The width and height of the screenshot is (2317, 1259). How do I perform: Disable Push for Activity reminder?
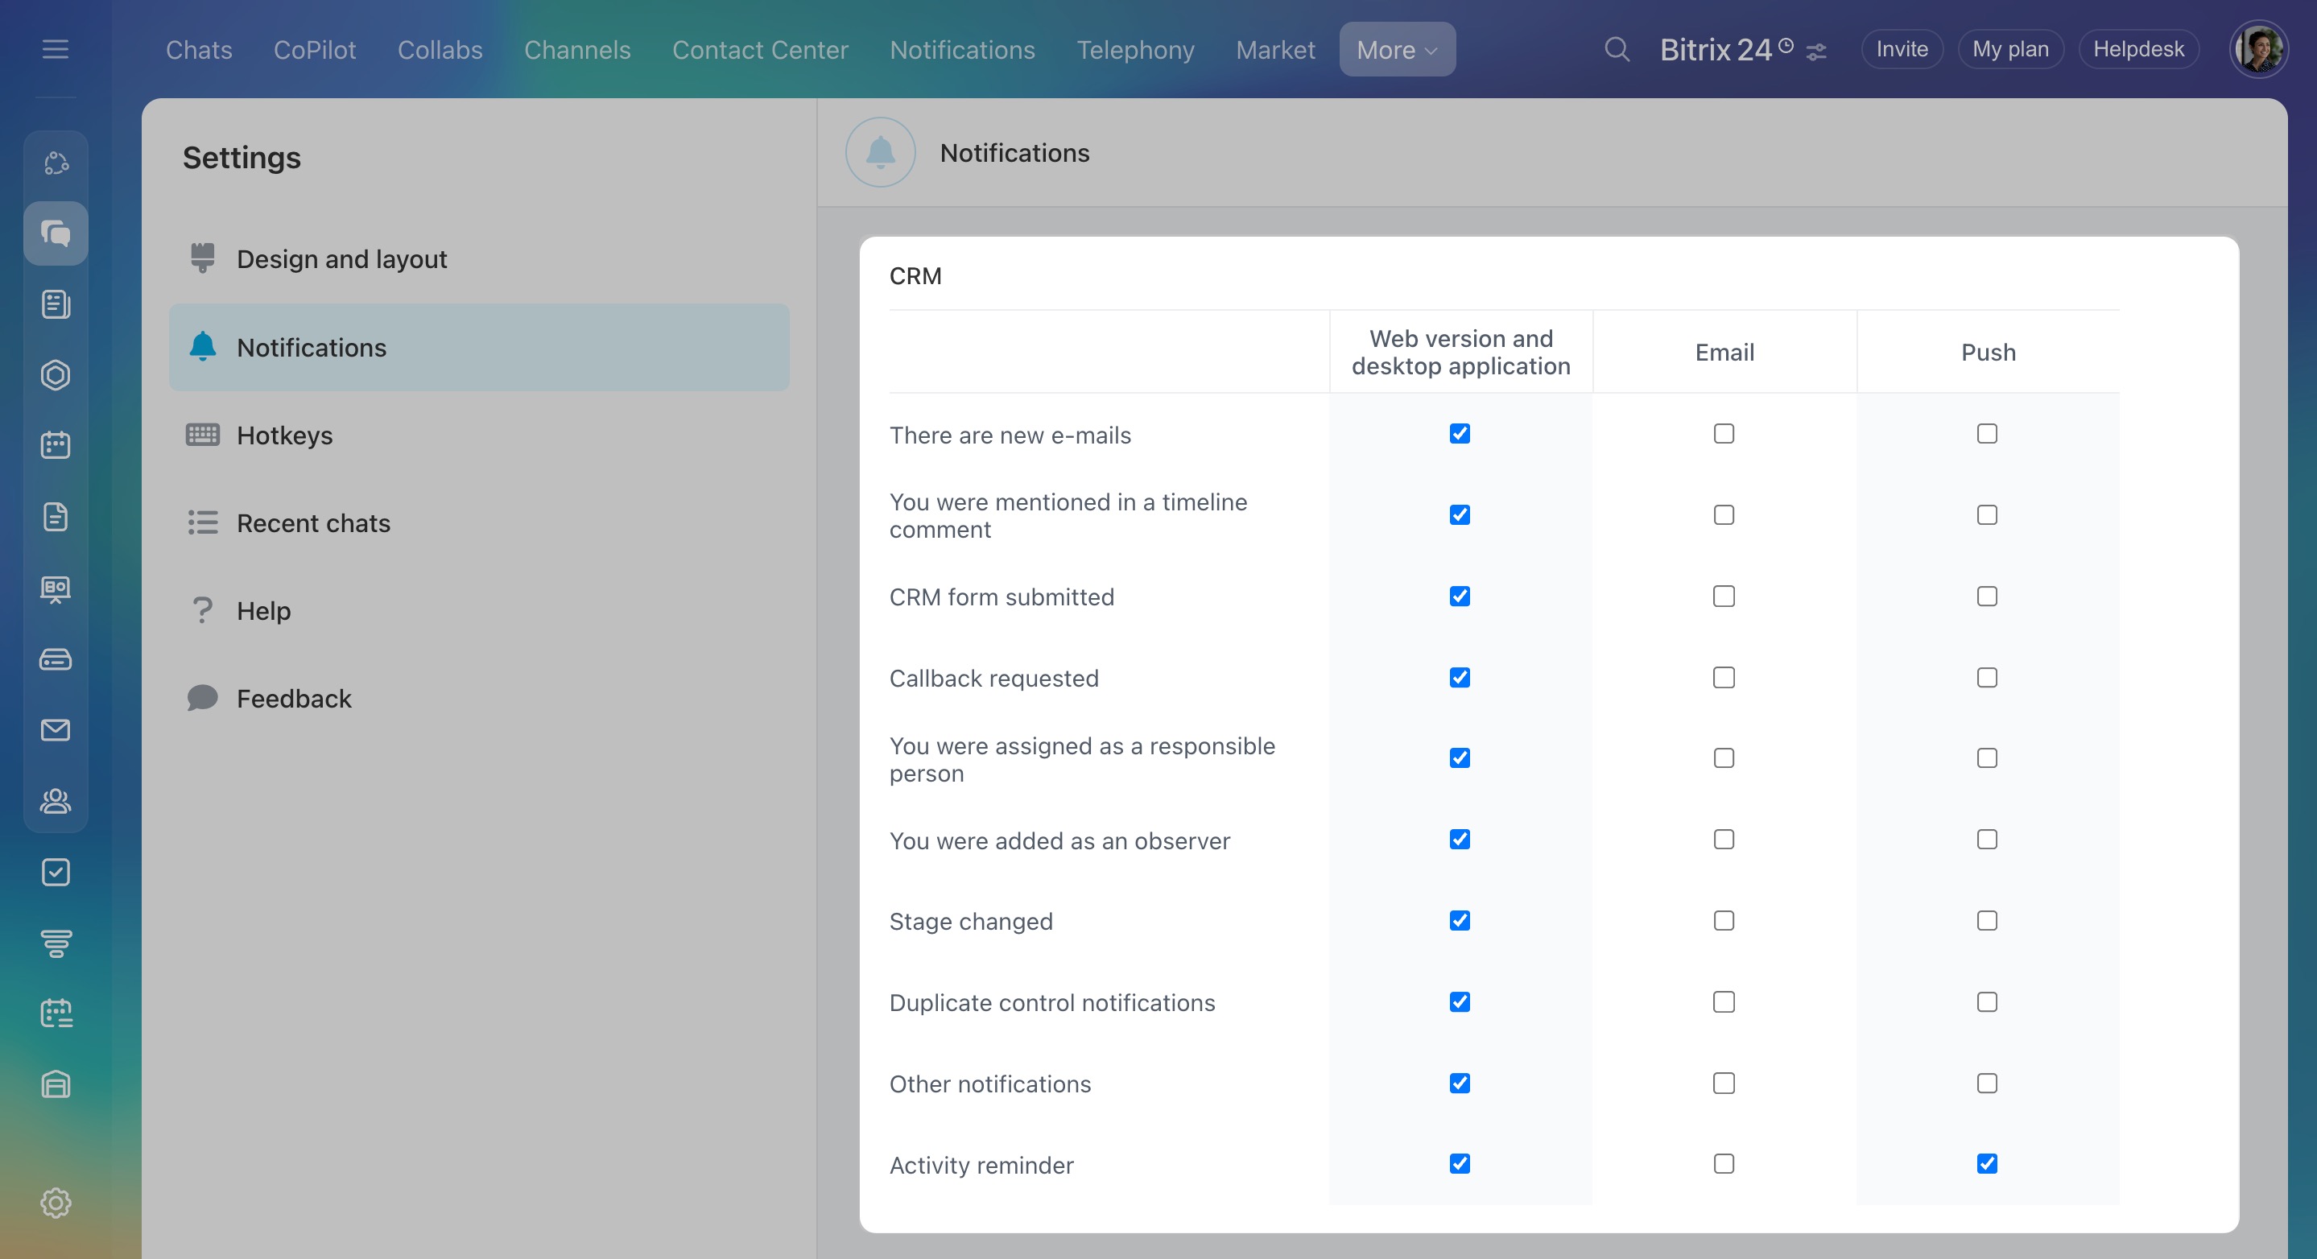point(1987,1165)
